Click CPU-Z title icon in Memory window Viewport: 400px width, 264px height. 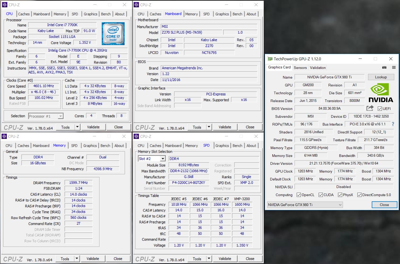click(4, 136)
